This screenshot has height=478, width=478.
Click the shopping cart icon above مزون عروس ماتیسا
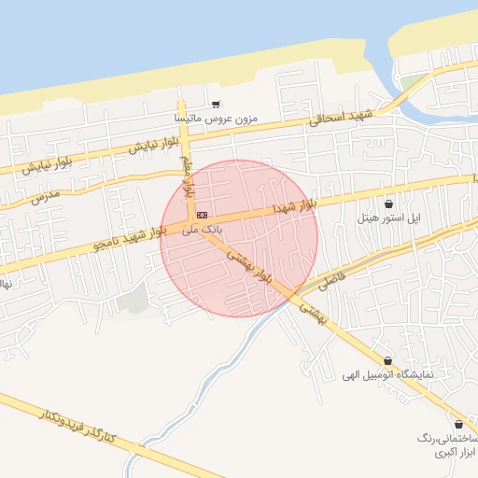coord(216,105)
